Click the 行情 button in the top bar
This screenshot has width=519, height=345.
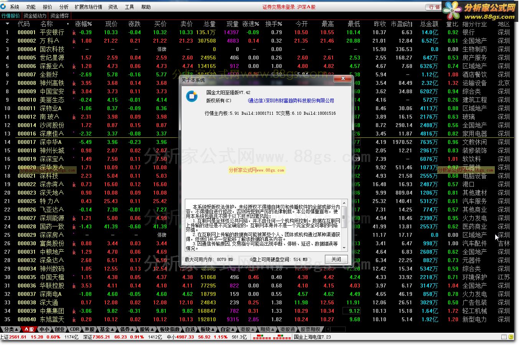pyautogui.click(x=434, y=7)
